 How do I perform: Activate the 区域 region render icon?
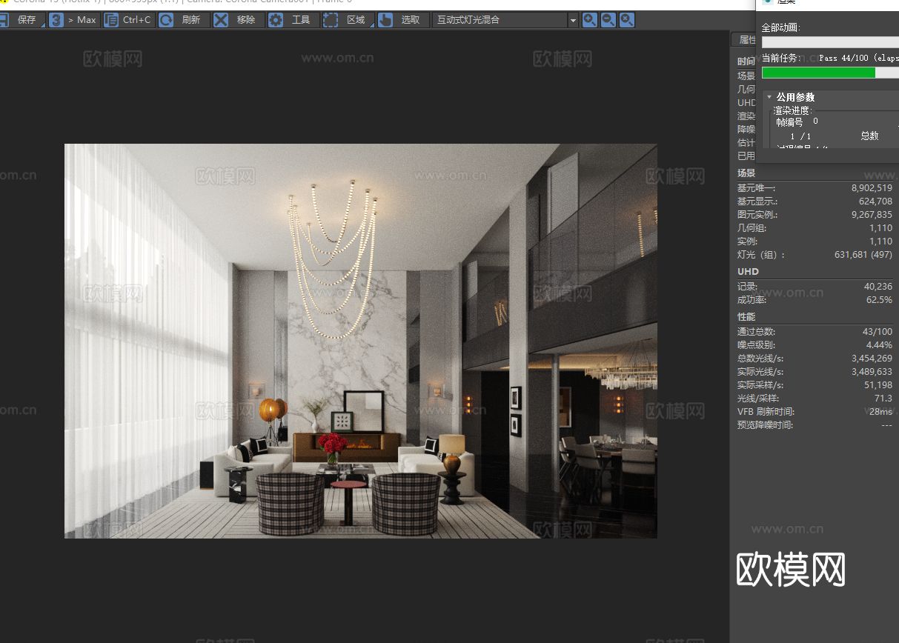point(329,20)
